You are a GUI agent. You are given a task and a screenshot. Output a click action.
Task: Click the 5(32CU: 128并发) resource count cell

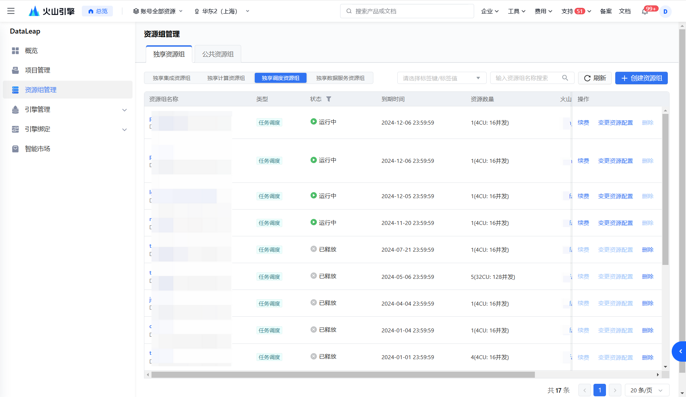click(x=493, y=277)
